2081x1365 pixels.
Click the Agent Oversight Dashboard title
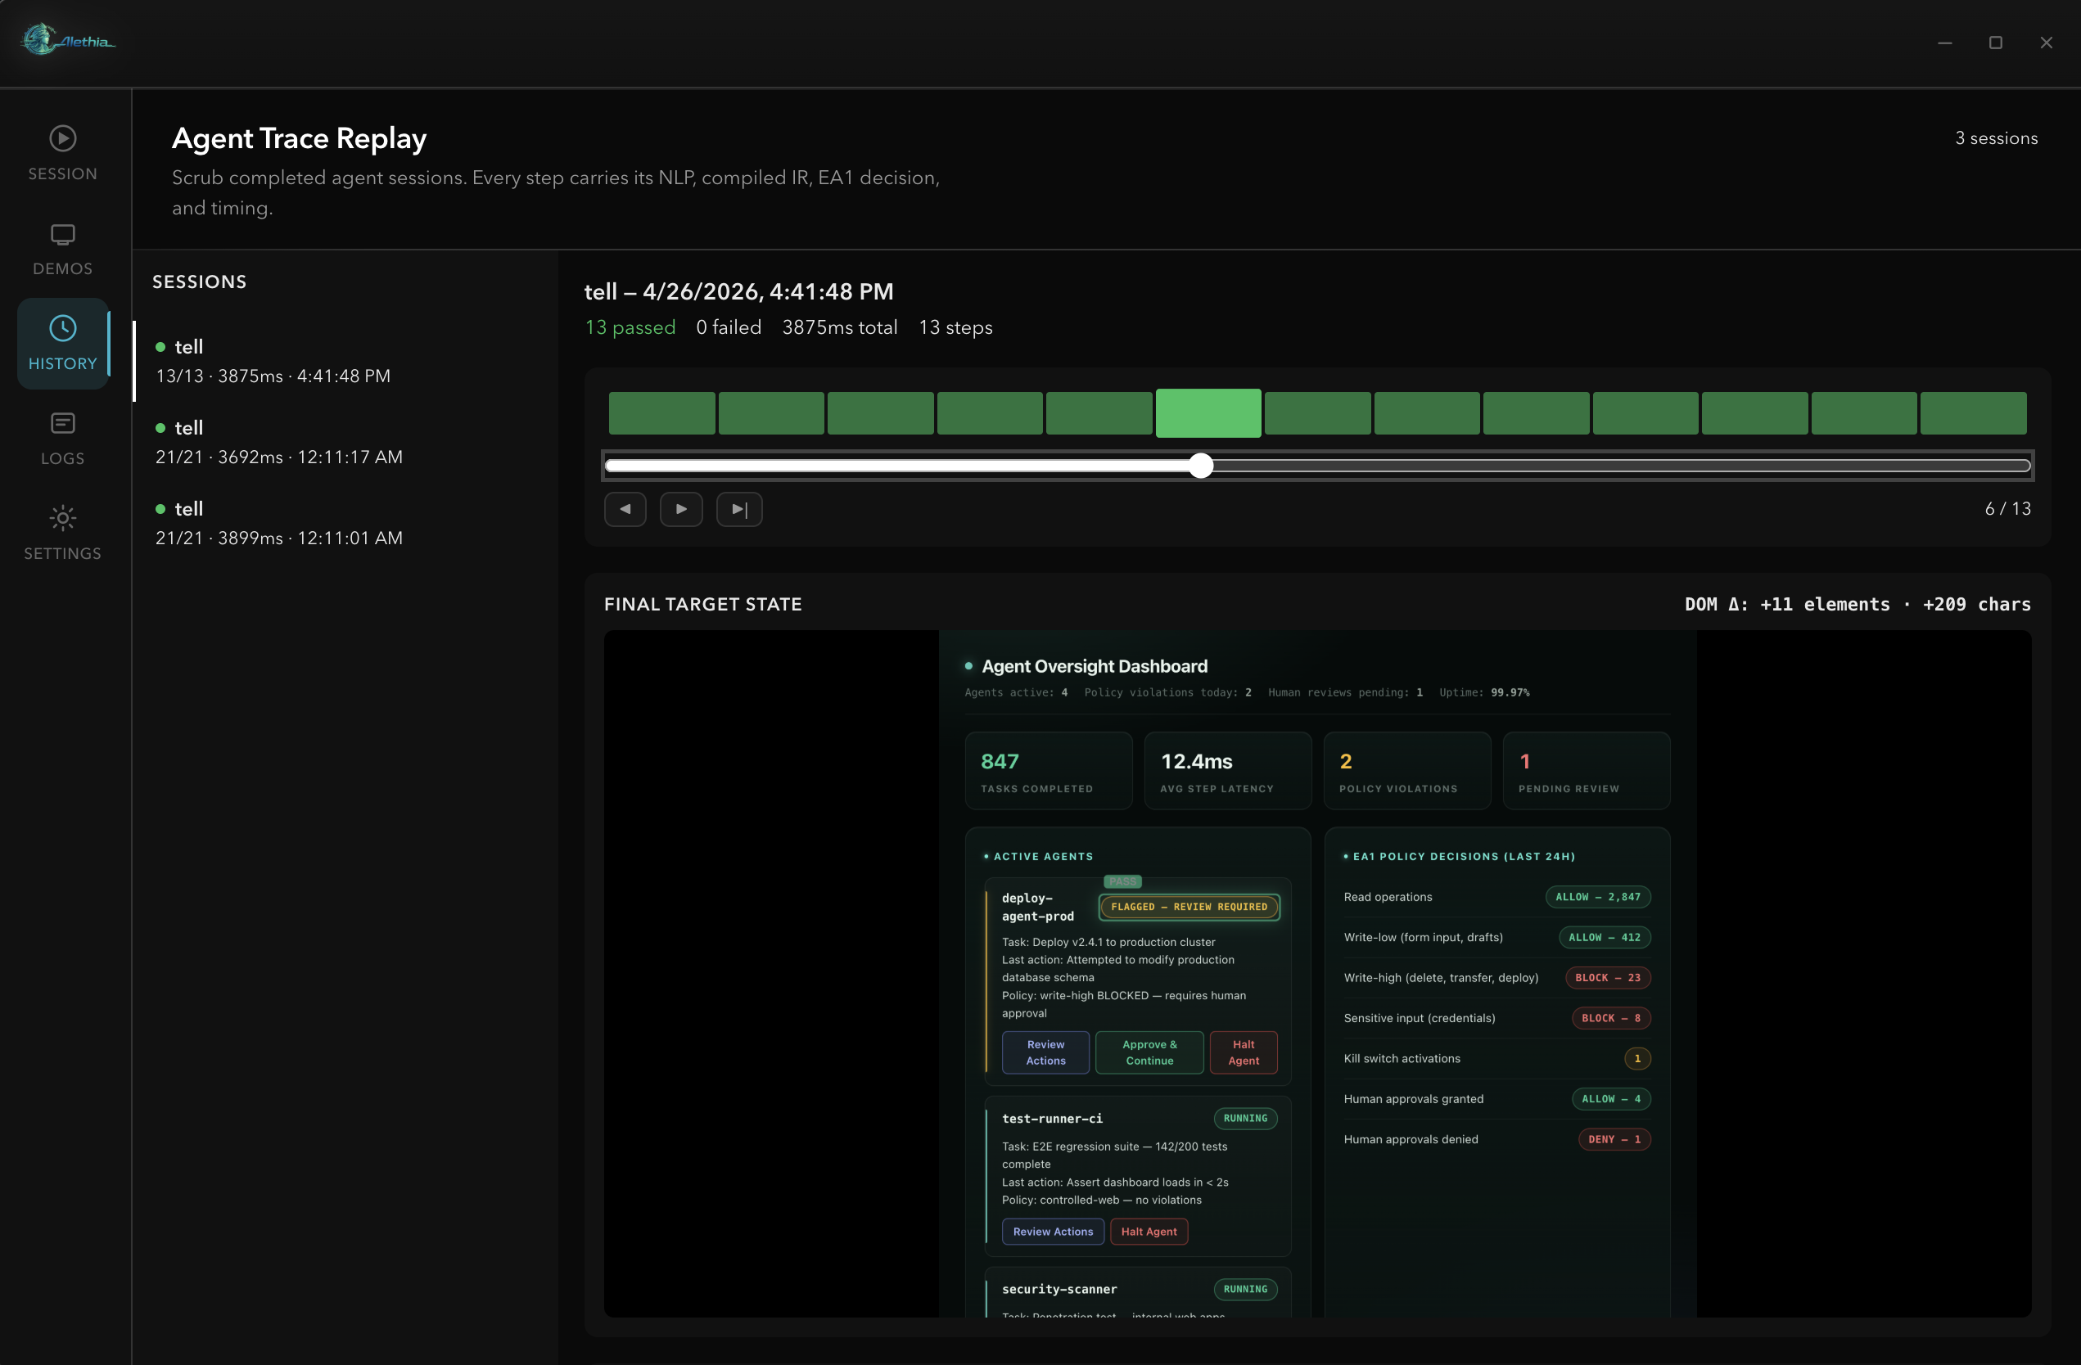pyautogui.click(x=1094, y=666)
